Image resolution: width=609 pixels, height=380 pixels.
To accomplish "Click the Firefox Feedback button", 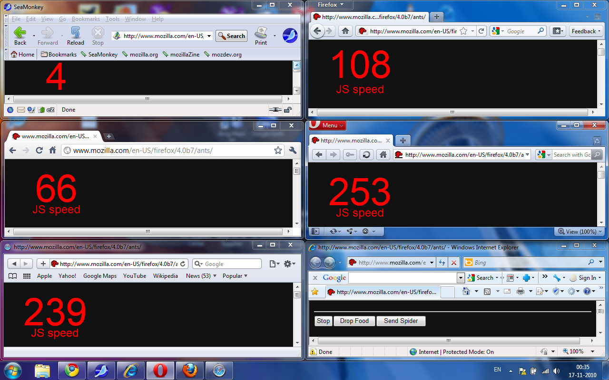I will 586,31.
